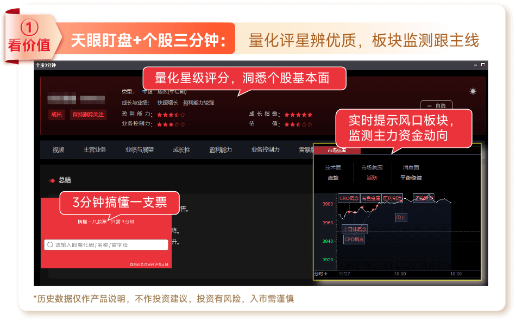Click the stock code search input field
This screenshot has height=321, width=516.
click(110, 245)
